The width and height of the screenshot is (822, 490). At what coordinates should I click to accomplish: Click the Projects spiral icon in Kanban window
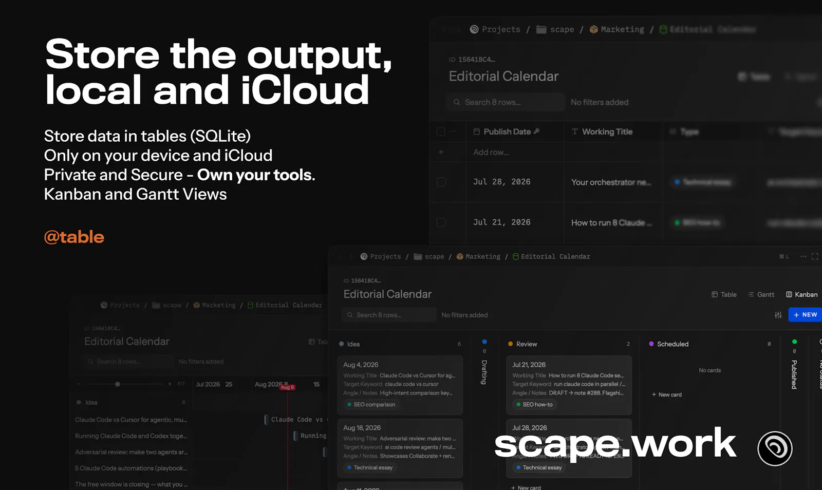(364, 256)
